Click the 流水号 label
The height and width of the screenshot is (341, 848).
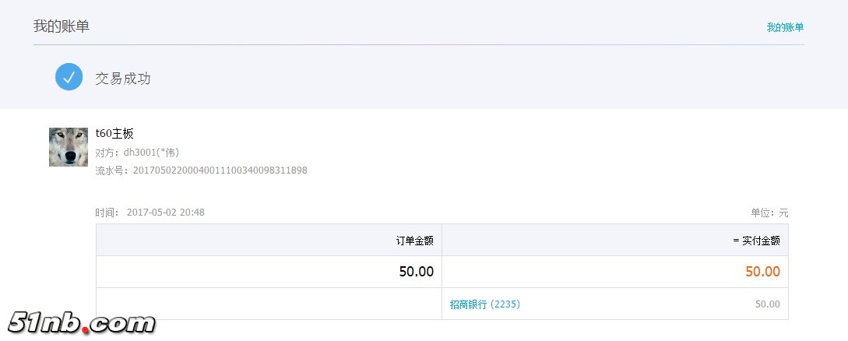[x=111, y=170]
